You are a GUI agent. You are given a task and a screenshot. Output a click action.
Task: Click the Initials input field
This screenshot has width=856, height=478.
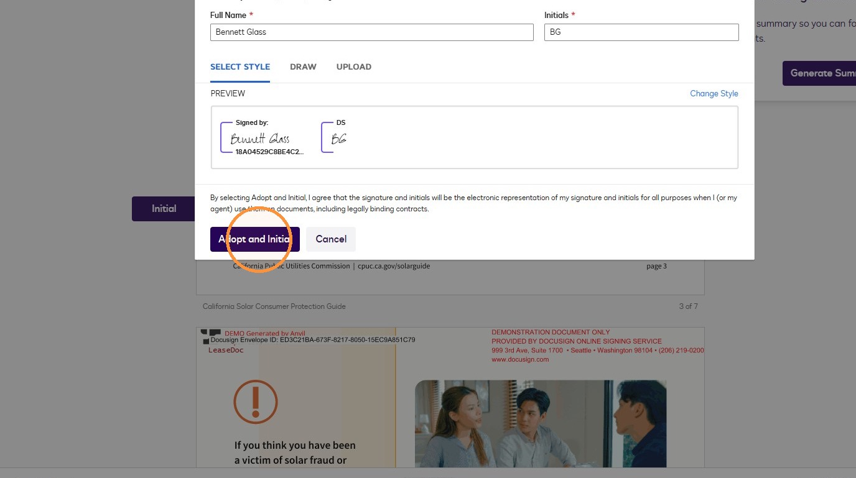point(641,32)
